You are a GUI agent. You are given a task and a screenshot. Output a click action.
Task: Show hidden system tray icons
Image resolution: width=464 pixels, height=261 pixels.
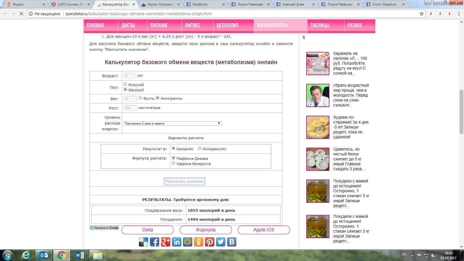coord(412,255)
